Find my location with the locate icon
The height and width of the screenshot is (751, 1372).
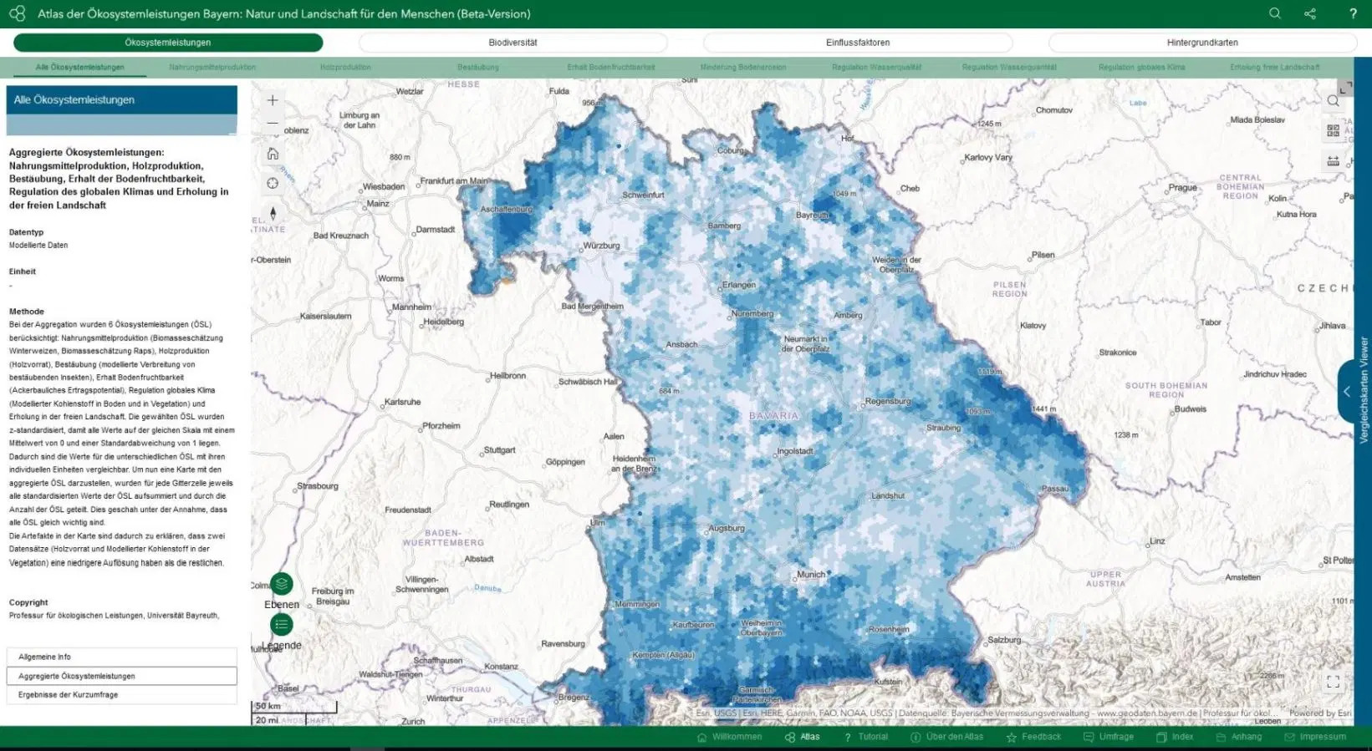coord(273,183)
